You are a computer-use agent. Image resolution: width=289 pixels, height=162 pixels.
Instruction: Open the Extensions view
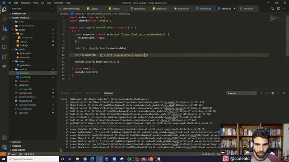tap(4, 57)
